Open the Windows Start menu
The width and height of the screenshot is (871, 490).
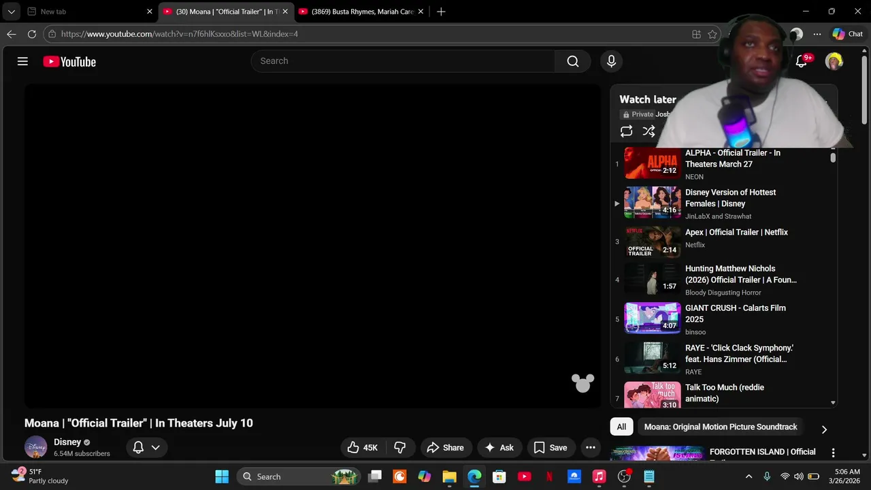[222, 476]
